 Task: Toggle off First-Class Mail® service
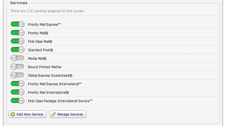[x=17, y=41]
